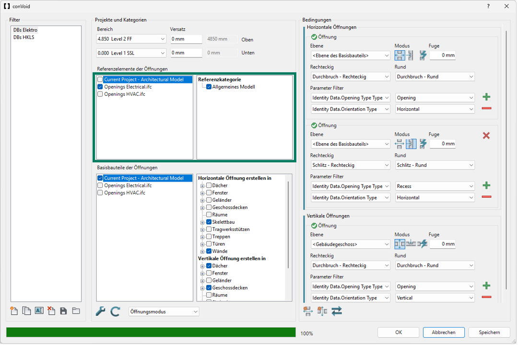The width and height of the screenshot is (518, 345).
Task: Expand Tragwerksstützen tree node
Action: (x=202, y=230)
